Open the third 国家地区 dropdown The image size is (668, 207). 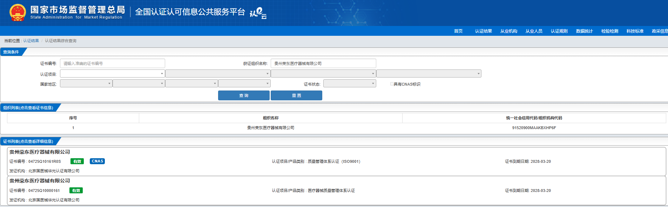[191, 84]
